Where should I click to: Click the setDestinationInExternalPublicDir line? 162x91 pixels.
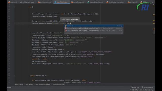(68, 54)
